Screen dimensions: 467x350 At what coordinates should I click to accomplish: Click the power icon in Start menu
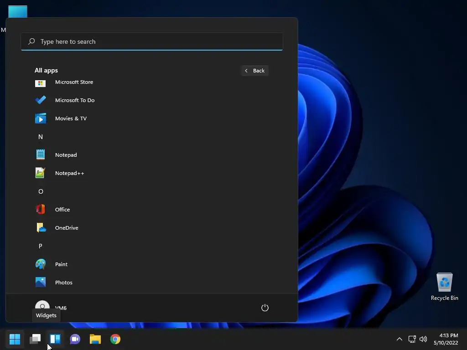pyautogui.click(x=265, y=308)
